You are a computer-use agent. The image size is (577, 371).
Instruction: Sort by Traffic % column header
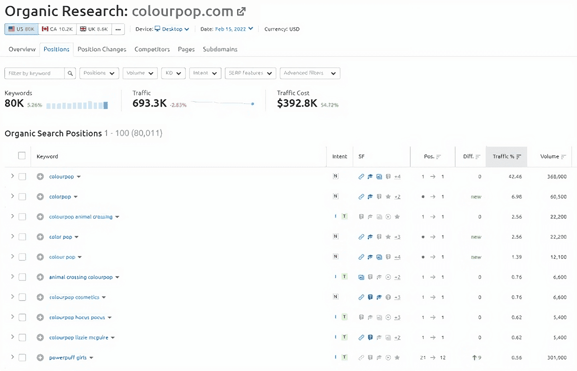click(x=506, y=157)
